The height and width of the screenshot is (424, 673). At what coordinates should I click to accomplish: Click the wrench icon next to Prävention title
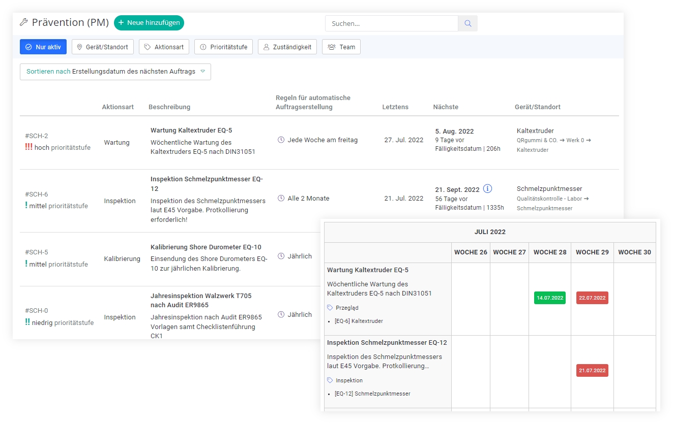pos(23,22)
